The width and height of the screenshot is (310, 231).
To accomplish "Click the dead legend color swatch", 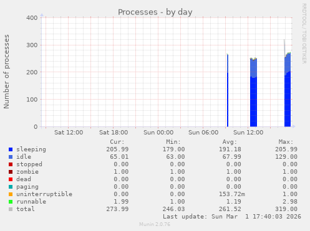I will (11, 179).
